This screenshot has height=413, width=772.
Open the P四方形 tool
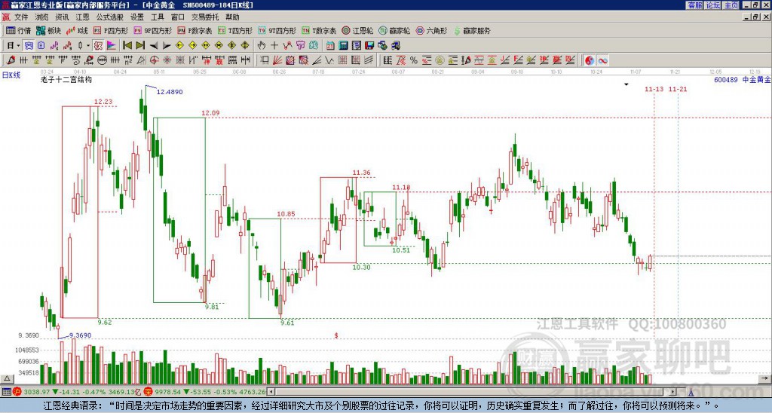point(111,30)
